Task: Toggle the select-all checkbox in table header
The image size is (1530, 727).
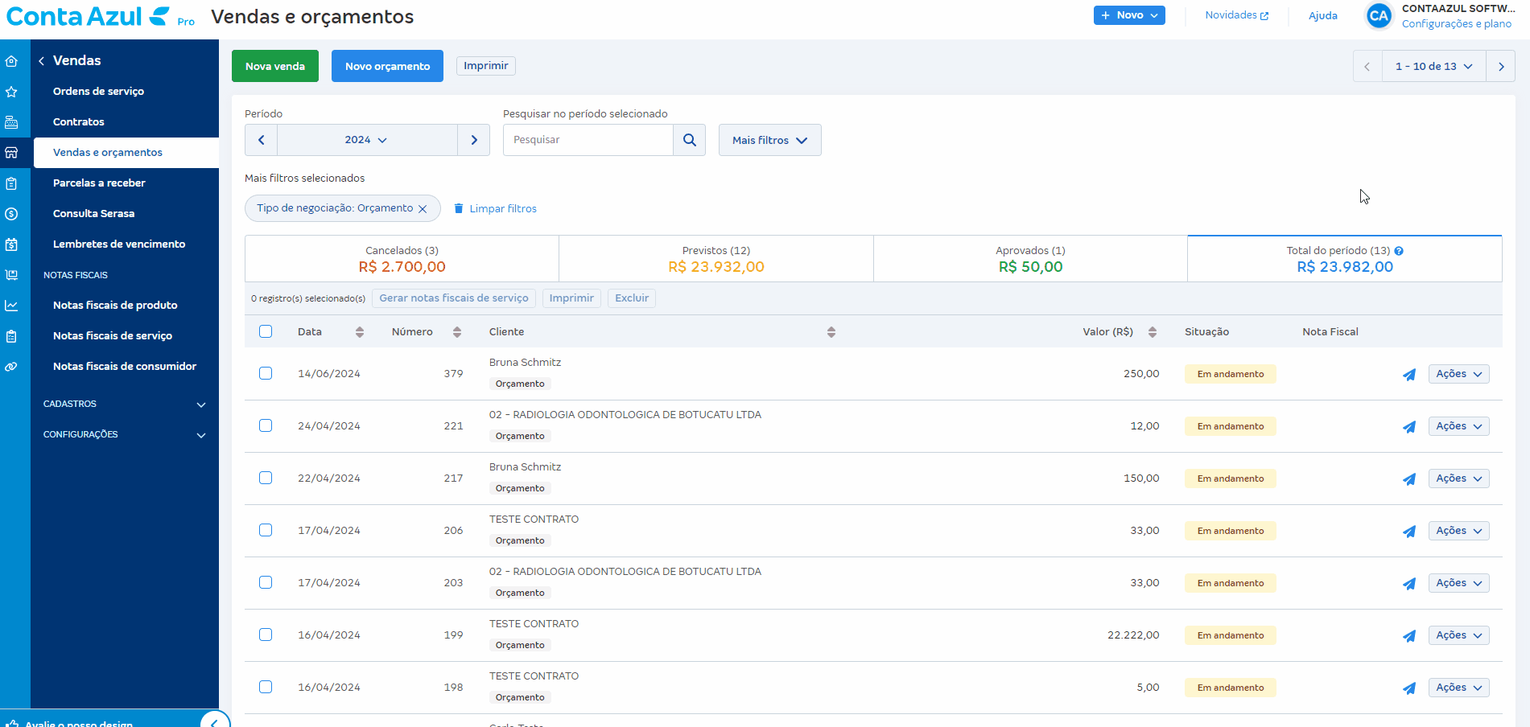Action: pyautogui.click(x=266, y=331)
